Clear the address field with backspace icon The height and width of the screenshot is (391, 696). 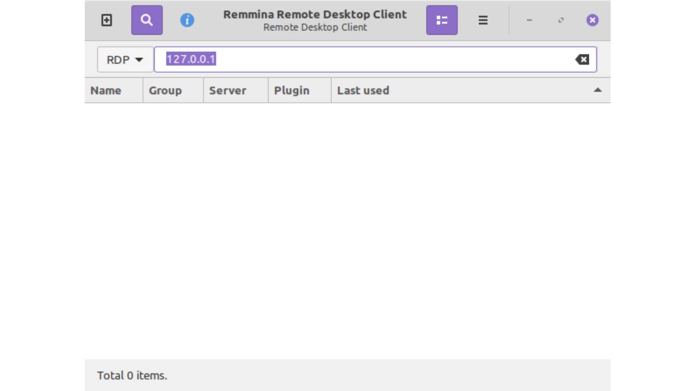coord(582,60)
